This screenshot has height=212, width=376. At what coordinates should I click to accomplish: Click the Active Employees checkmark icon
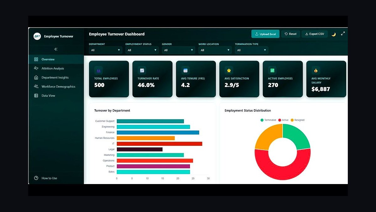(272, 71)
